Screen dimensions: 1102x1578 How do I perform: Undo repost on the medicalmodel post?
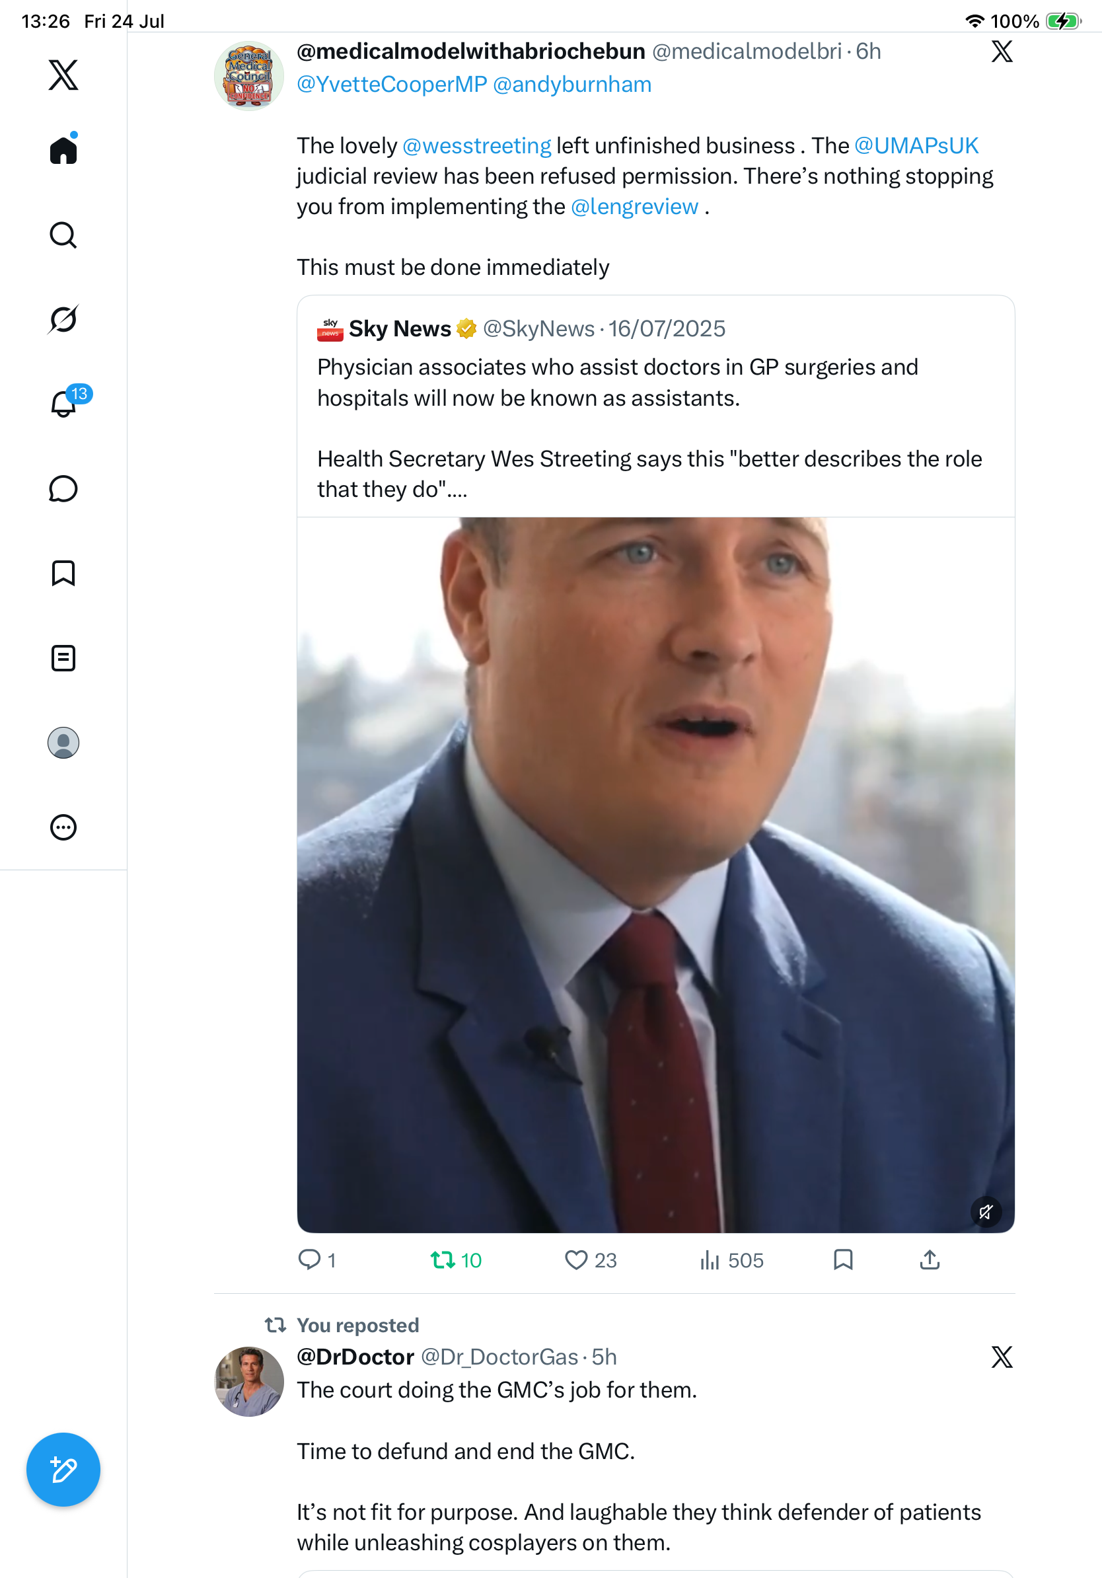pos(456,1259)
